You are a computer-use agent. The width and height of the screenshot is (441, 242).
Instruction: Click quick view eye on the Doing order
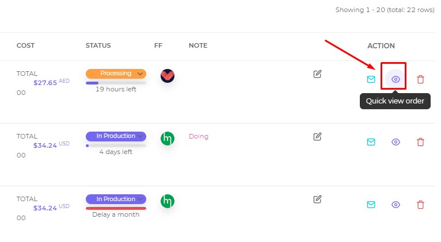coord(396,142)
